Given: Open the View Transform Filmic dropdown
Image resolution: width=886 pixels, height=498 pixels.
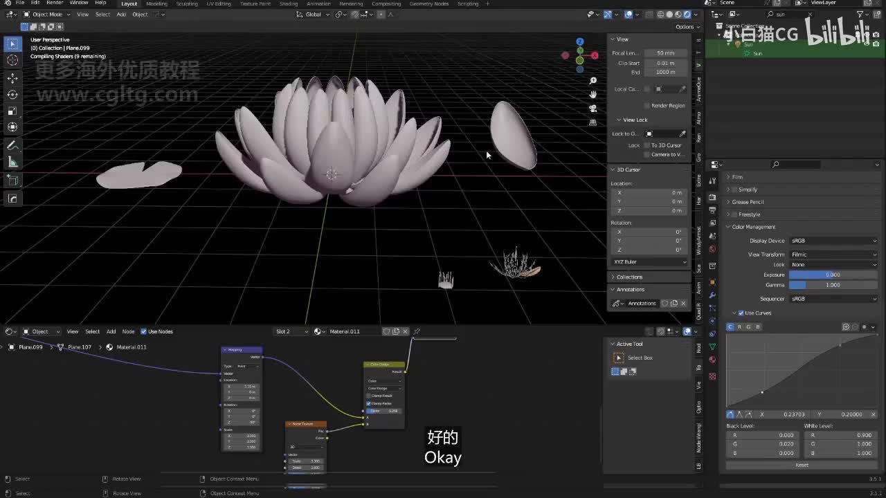Looking at the screenshot, I should click(x=833, y=255).
